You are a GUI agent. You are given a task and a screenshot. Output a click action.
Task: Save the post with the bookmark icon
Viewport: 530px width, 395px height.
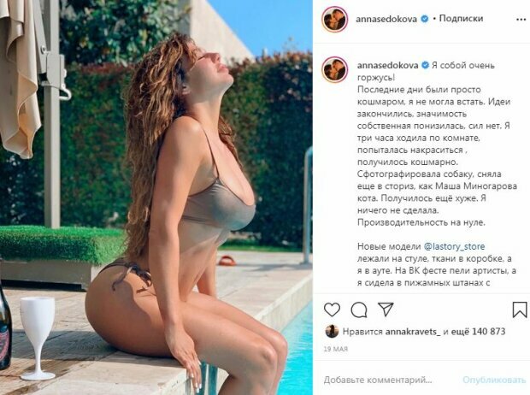pyautogui.click(x=519, y=310)
